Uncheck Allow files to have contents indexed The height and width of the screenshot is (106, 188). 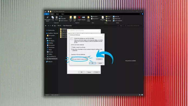pos(72,49)
